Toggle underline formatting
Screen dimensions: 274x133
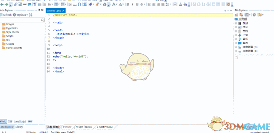137,4
